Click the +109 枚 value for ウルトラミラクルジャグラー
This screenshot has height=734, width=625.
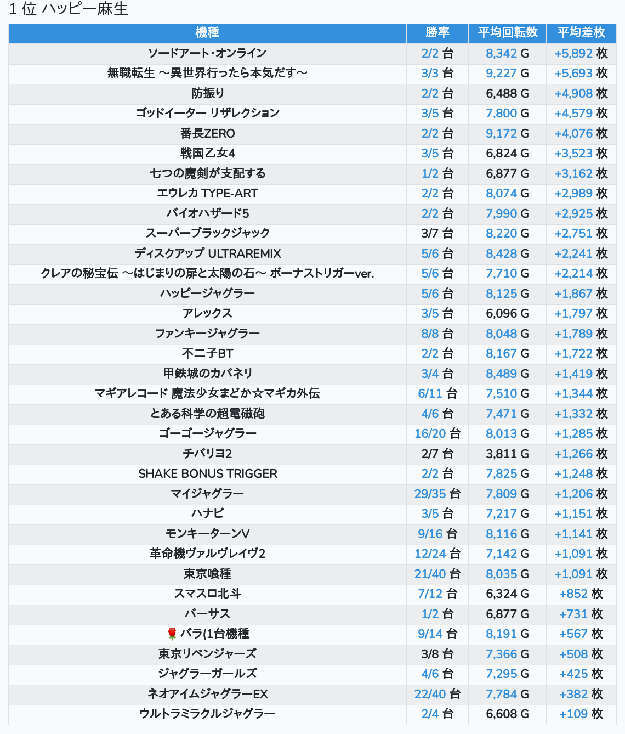click(x=573, y=714)
